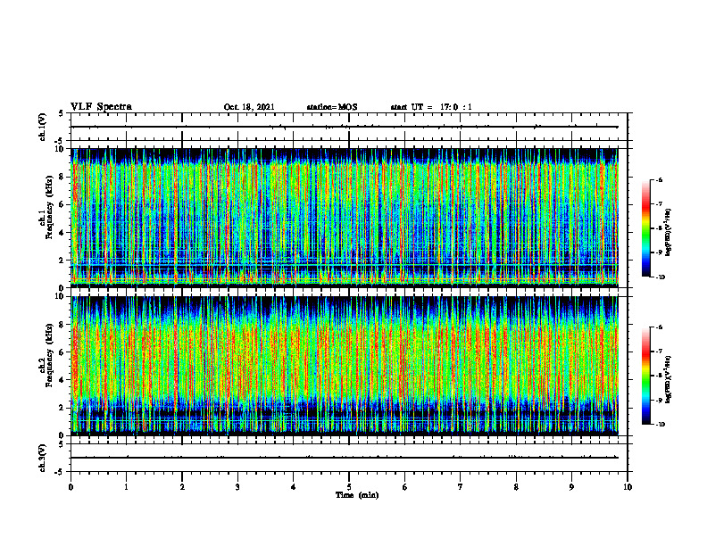This screenshot has height=546, width=707.
Task: Click the ch.2 spectrogram color scale bar
Action: (645, 376)
